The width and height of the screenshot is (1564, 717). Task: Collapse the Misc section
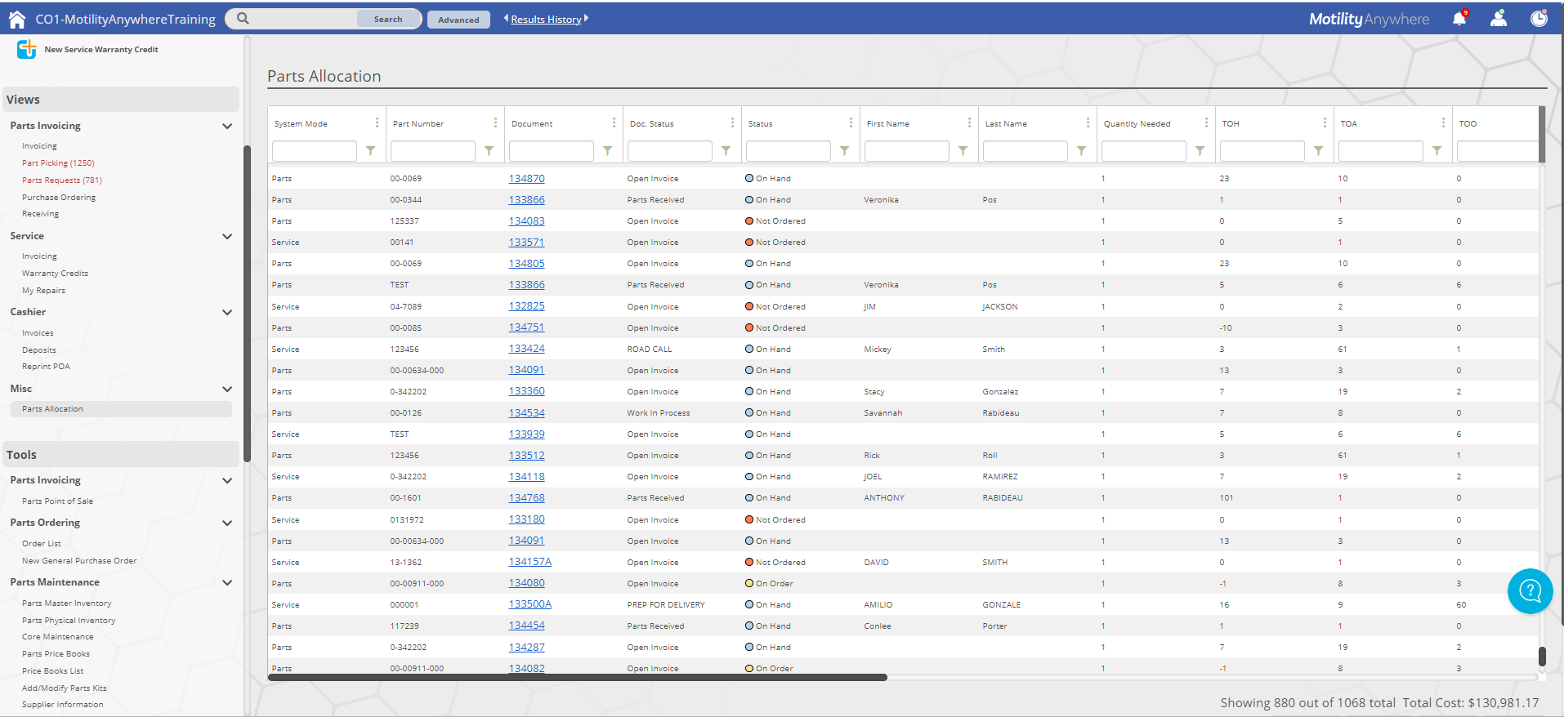(227, 389)
